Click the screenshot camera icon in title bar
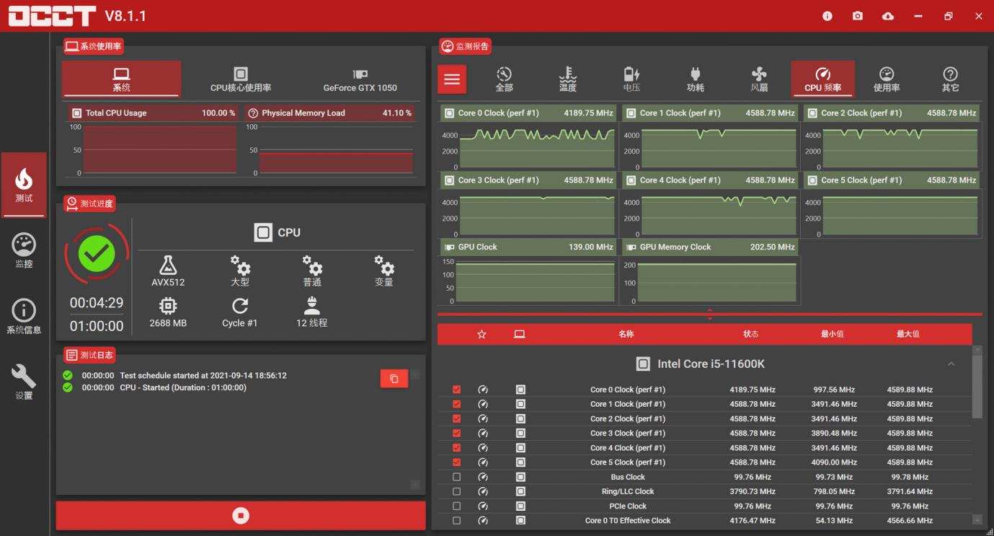The width and height of the screenshot is (994, 536). pyautogui.click(x=857, y=16)
